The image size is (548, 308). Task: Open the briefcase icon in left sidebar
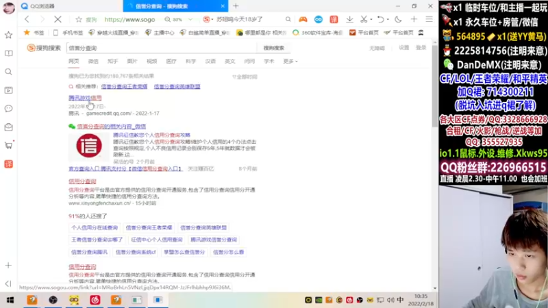pos(8,127)
